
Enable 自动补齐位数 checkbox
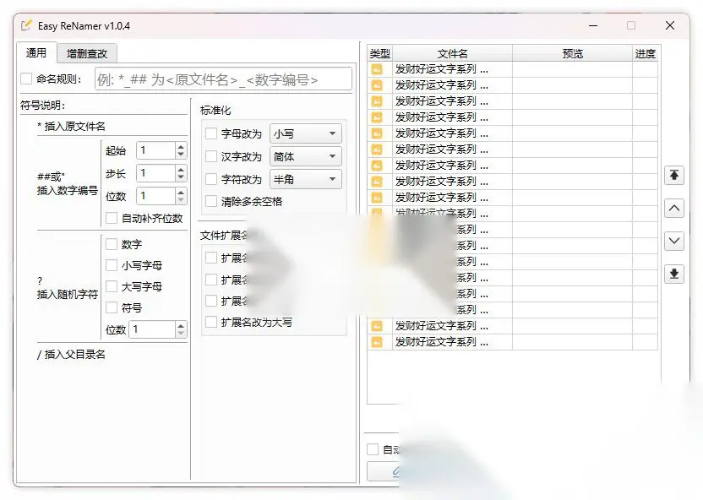pyautogui.click(x=112, y=218)
